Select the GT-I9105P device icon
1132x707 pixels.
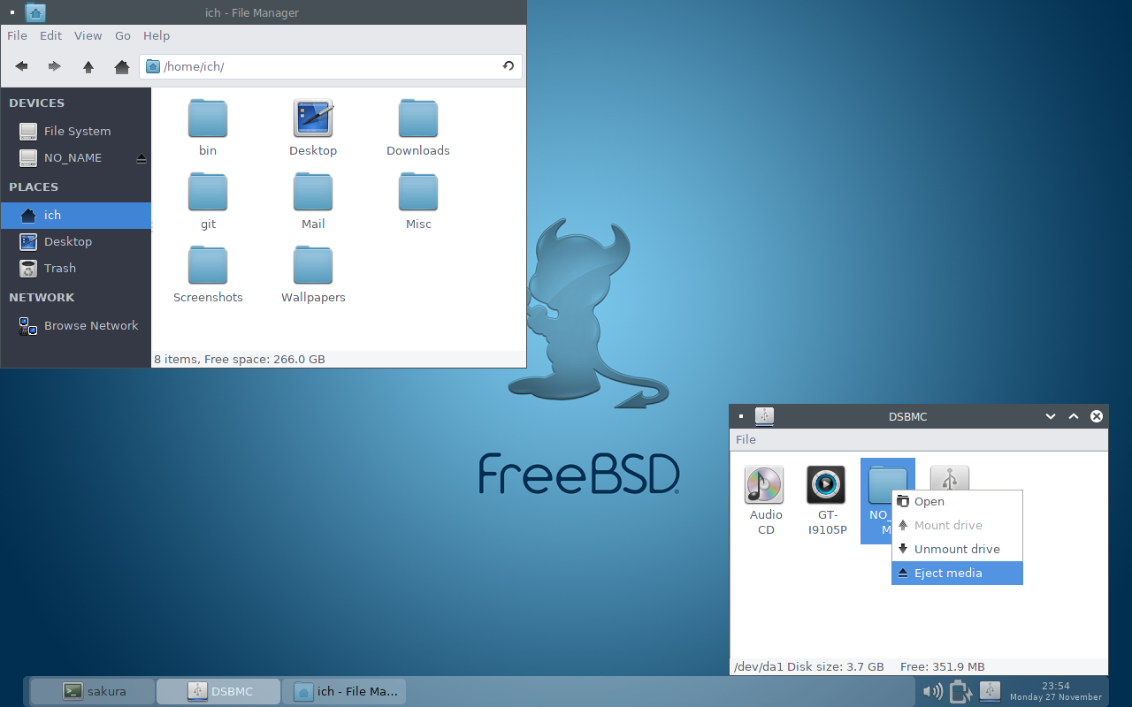tap(825, 485)
